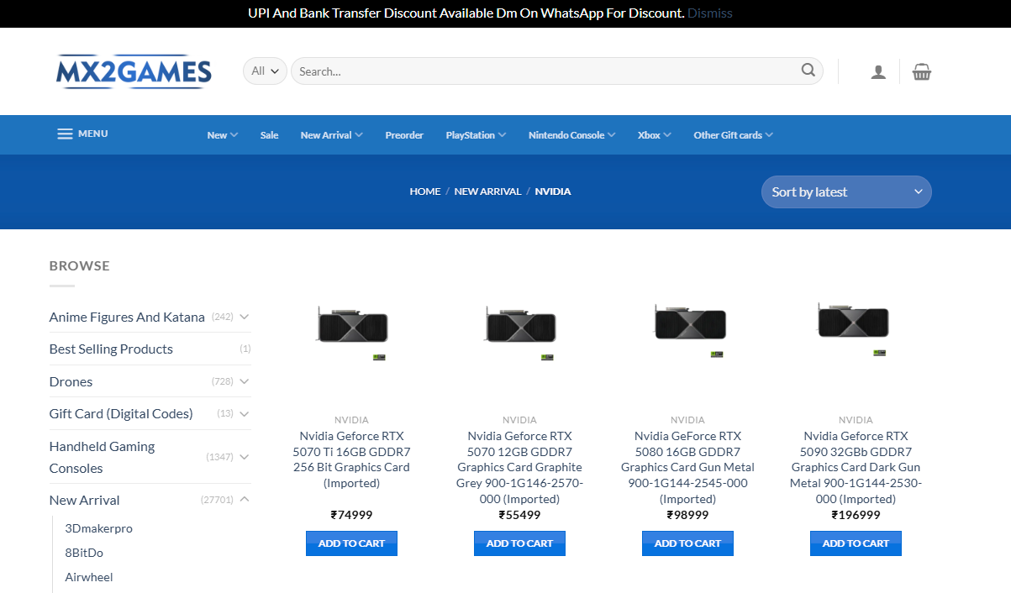Add RTX 5070 Ti (₹74999) to cart
This screenshot has width=1011, height=593.
click(x=351, y=543)
